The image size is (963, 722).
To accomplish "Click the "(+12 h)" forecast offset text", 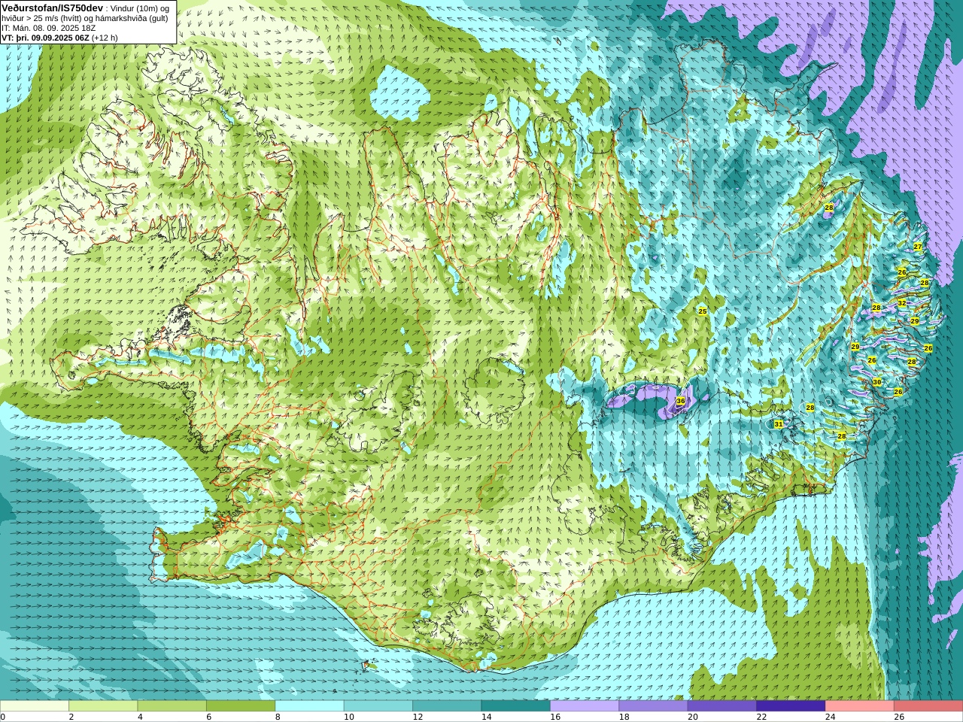I will pos(105,38).
